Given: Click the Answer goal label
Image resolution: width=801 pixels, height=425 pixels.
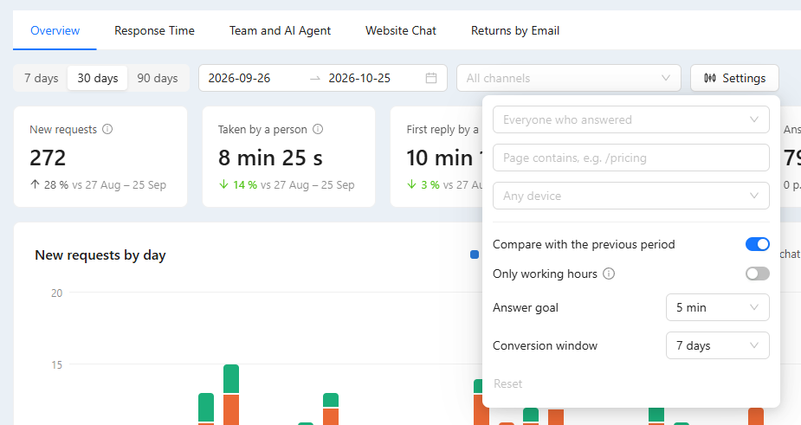Looking at the screenshot, I should [x=526, y=307].
